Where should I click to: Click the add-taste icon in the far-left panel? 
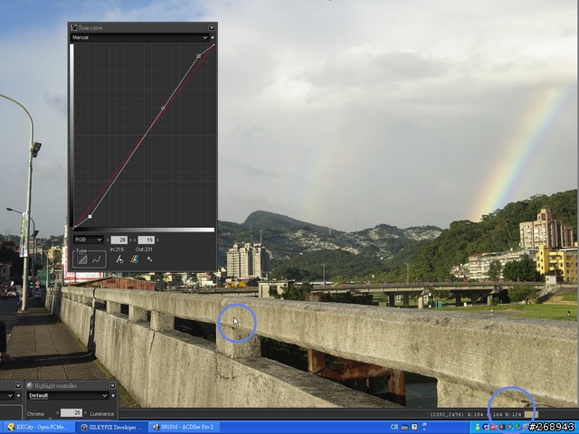[18, 396]
